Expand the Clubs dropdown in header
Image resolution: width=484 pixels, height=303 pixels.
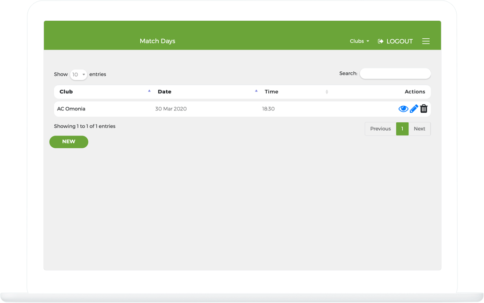[x=359, y=41]
